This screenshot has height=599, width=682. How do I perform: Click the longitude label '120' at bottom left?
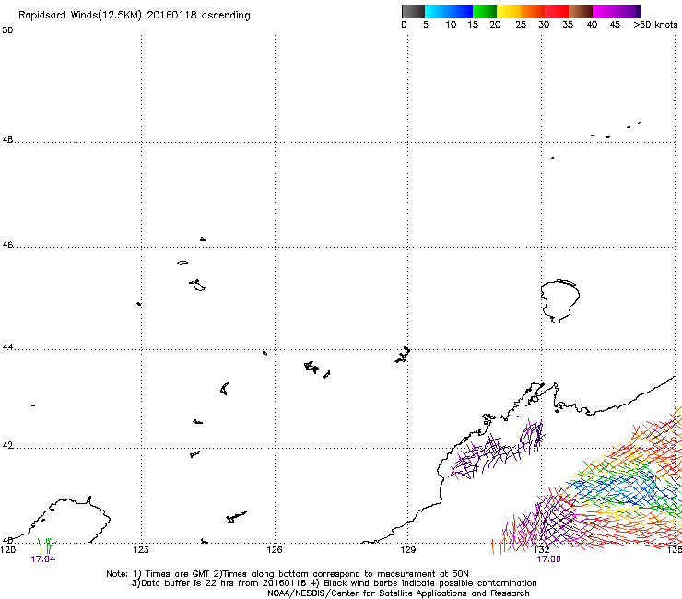point(7,550)
